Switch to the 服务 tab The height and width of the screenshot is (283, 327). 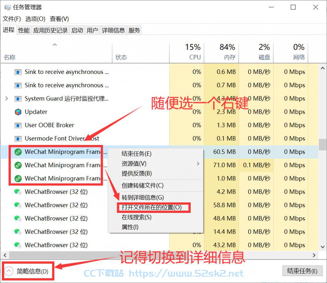[x=134, y=30]
